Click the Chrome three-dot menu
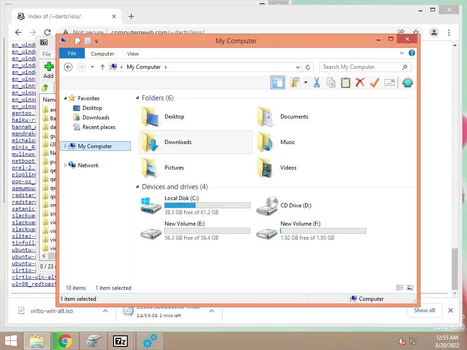The image size is (467, 350). click(449, 32)
